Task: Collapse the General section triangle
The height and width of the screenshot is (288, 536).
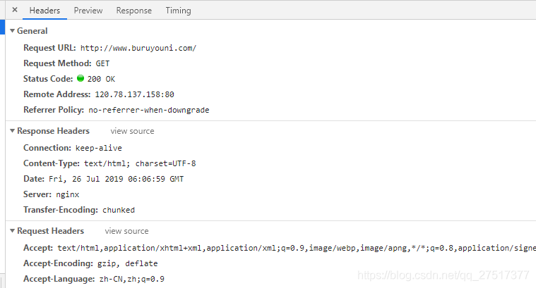Action: [12, 31]
